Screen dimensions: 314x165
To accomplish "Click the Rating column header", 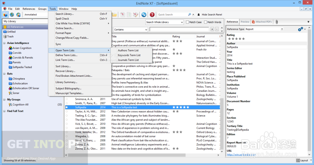I will [183, 37].
